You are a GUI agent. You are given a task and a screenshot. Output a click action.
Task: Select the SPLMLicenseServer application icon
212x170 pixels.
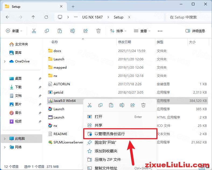pyautogui.click(x=50, y=142)
